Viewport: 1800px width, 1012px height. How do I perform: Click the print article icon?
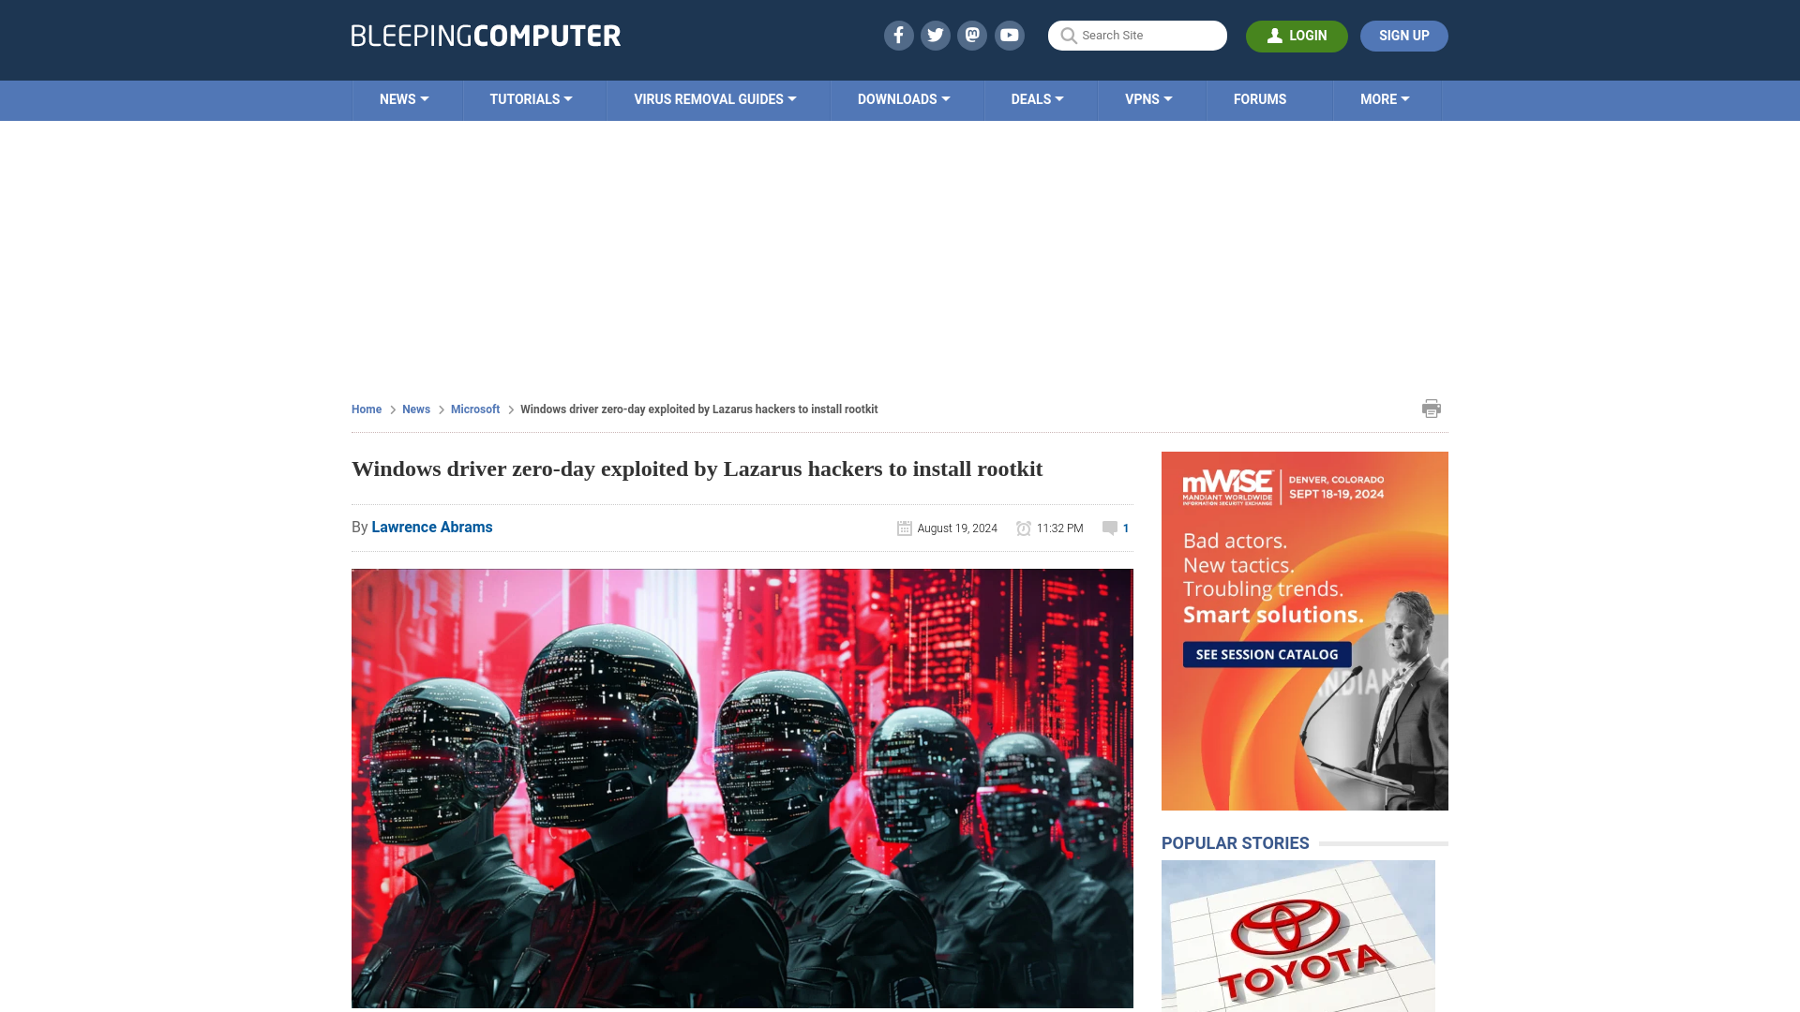[1431, 408]
